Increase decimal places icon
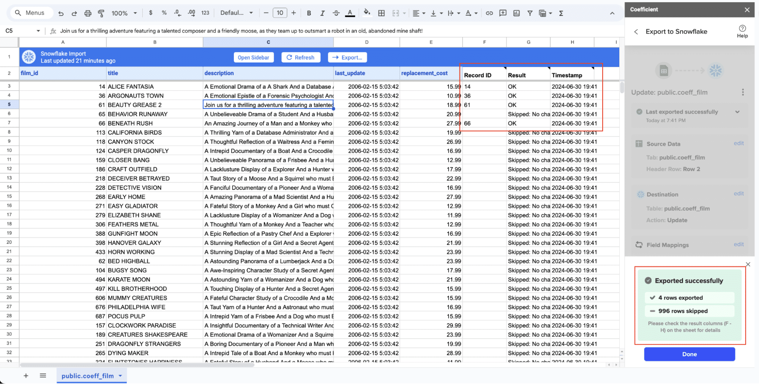Viewport: 759px width, 384px height. point(191,13)
